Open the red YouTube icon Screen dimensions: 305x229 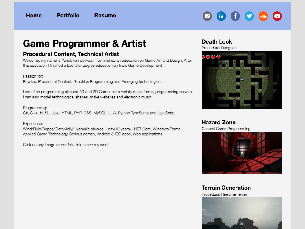[277, 16]
